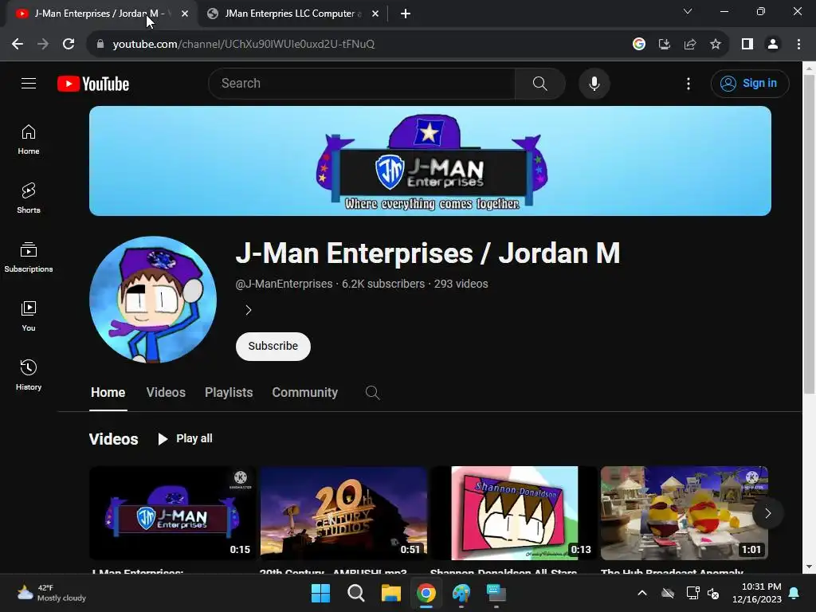Open the Chrome three-dot menu
816x612 pixels.
click(798, 44)
